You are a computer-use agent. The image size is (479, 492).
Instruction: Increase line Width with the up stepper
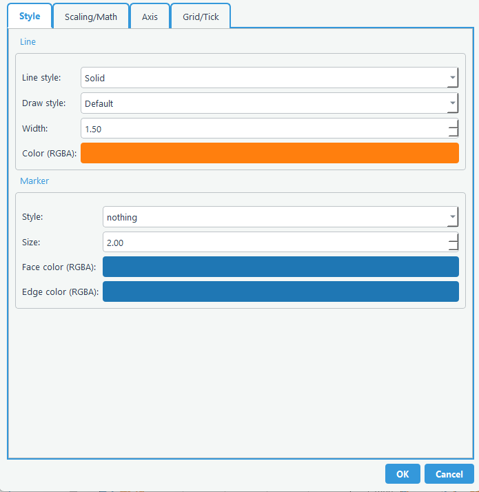[453, 124]
